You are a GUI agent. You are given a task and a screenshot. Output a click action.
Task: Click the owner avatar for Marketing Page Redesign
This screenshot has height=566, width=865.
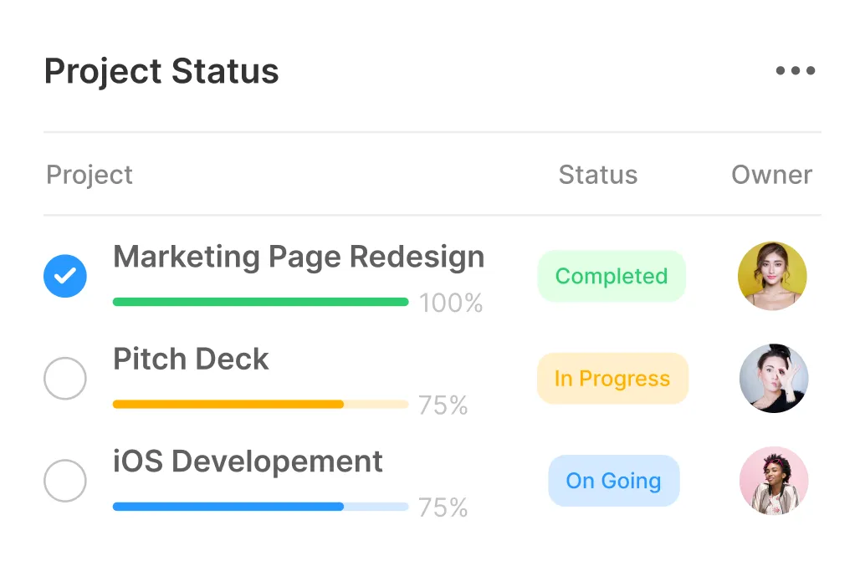click(772, 276)
